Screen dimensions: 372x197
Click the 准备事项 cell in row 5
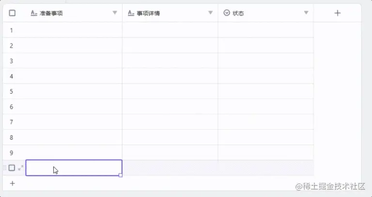pyautogui.click(x=74, y=91)
